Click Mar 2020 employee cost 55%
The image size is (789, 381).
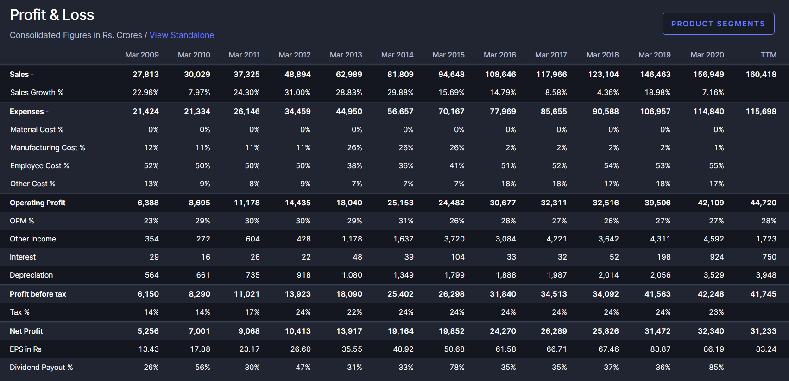tap(716, 166)
